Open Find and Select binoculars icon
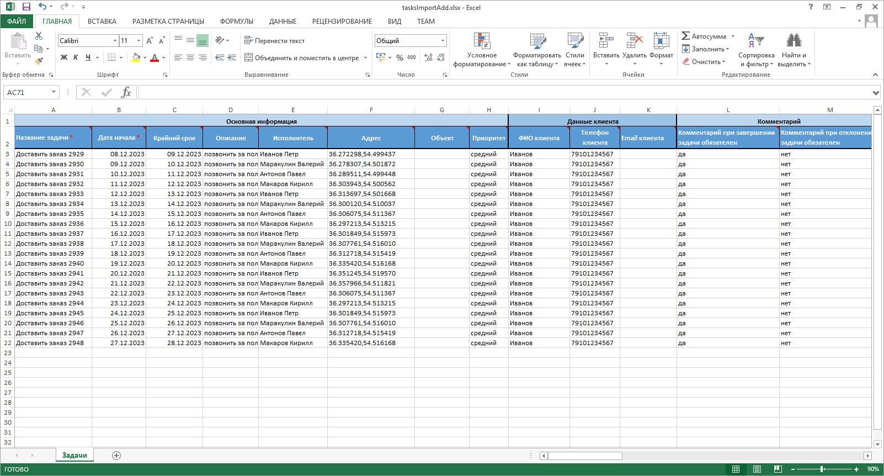 794,41
